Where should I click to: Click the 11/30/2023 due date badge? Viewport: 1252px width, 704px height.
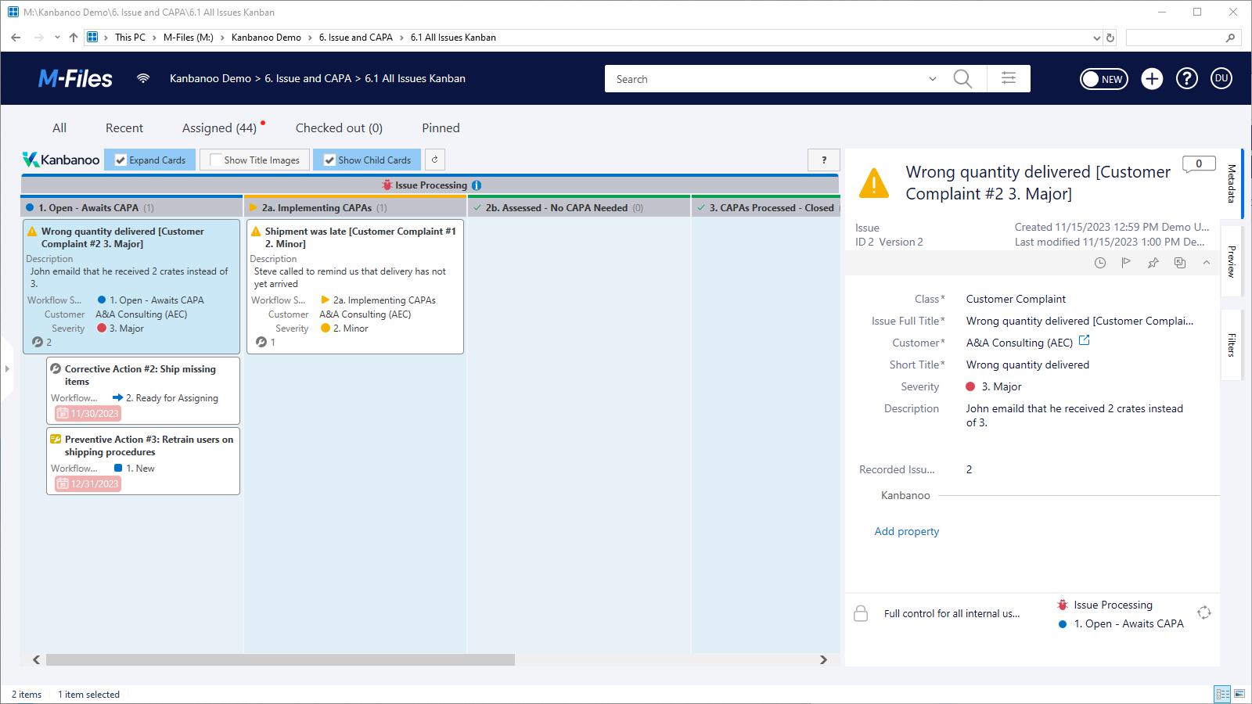88,413
